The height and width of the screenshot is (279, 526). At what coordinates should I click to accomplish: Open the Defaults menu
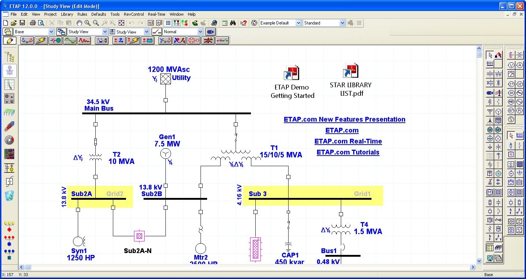click(x=99, y=14)
